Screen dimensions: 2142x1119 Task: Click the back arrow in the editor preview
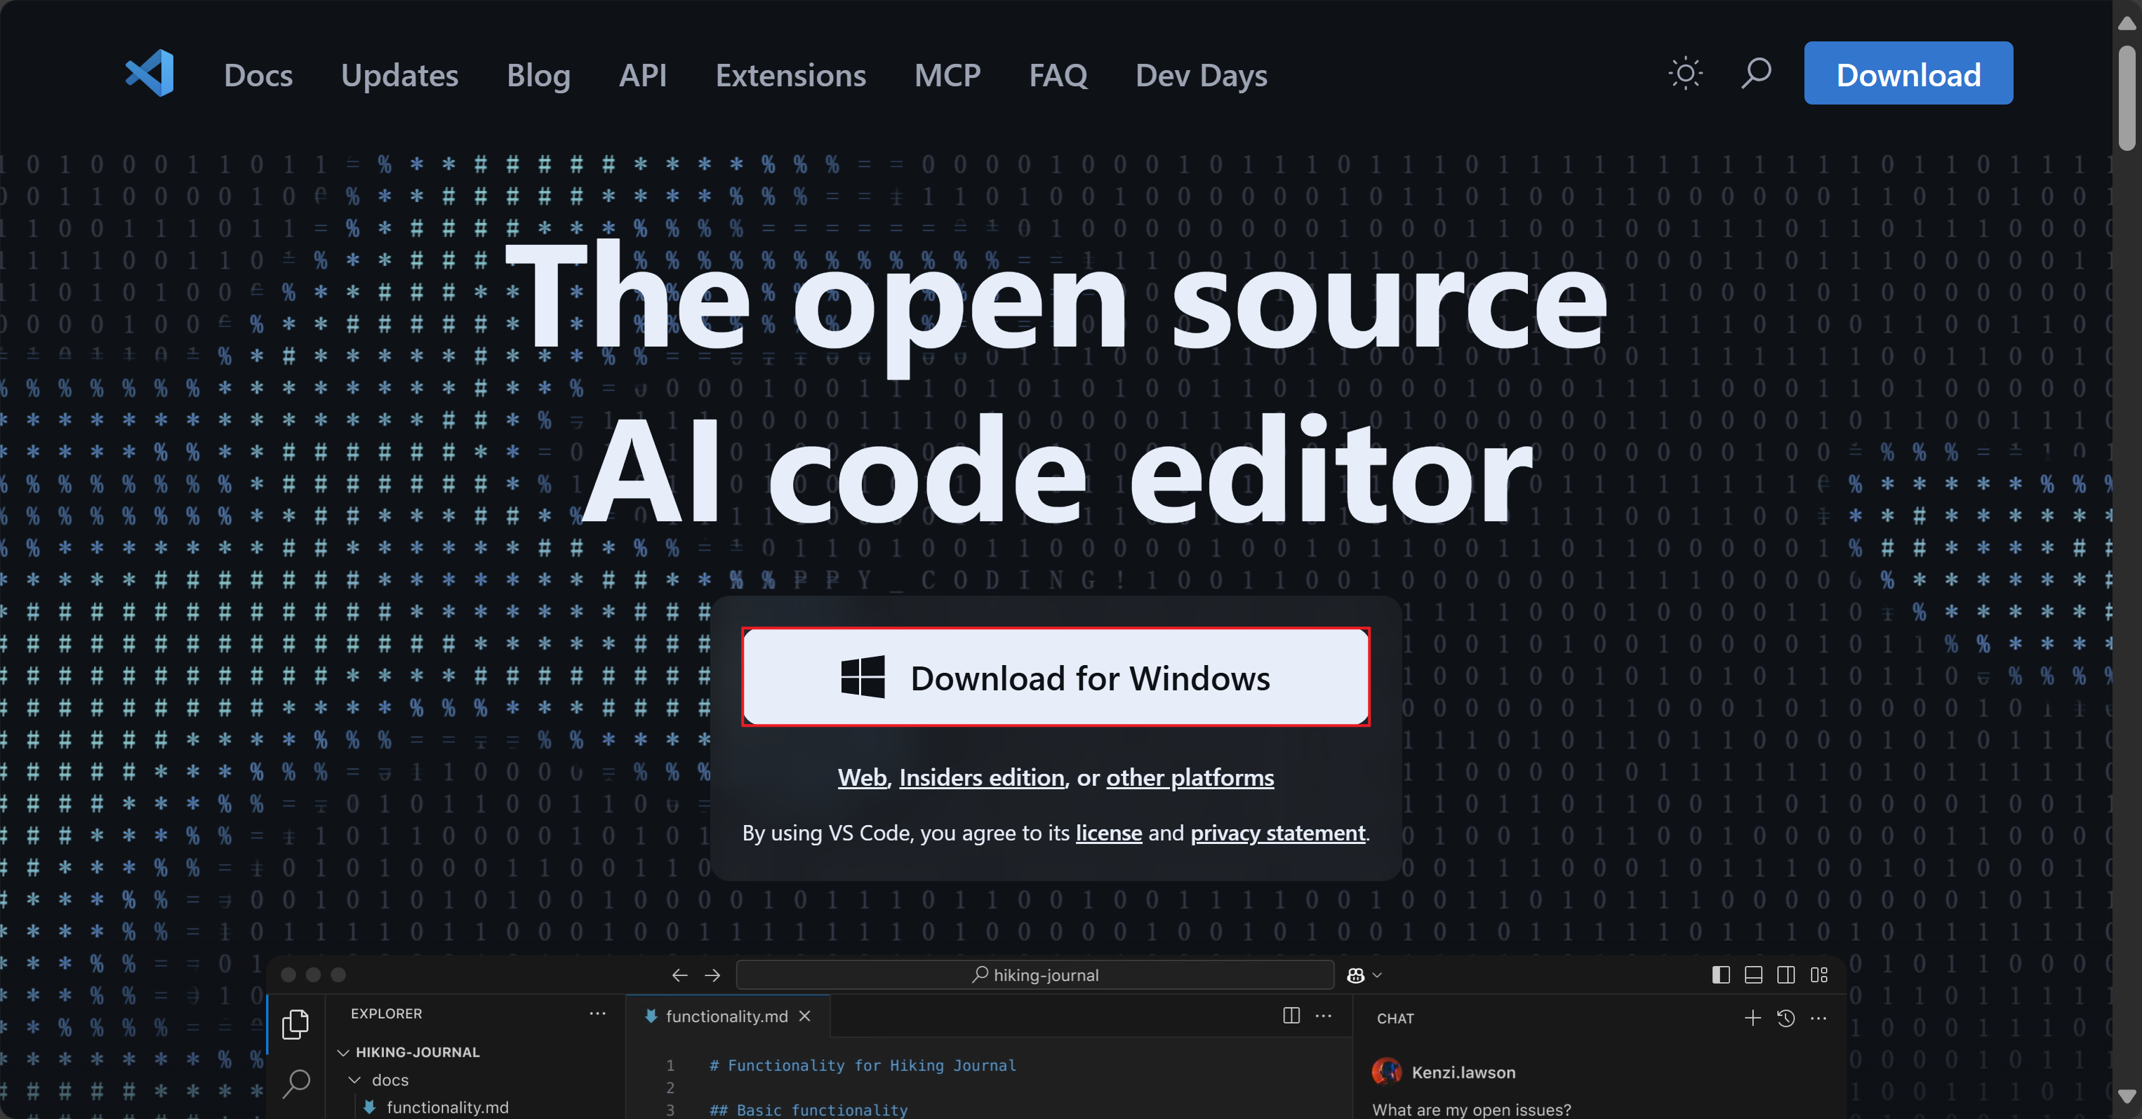[679, 975]
